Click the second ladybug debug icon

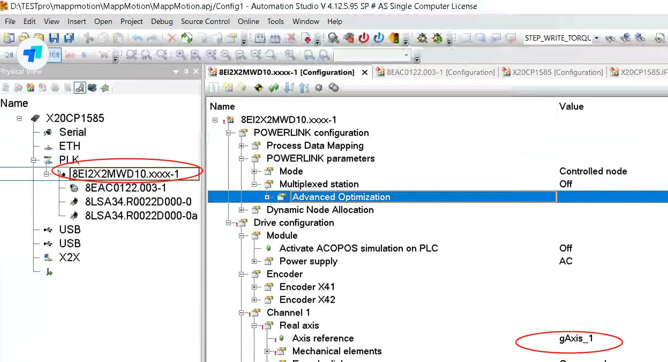click(437, 38)
